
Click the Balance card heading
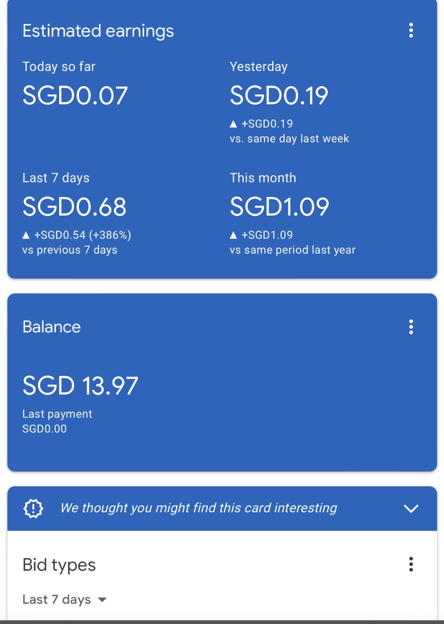tap(51, 327)
